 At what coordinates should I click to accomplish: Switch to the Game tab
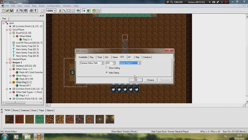click(115, 57)
